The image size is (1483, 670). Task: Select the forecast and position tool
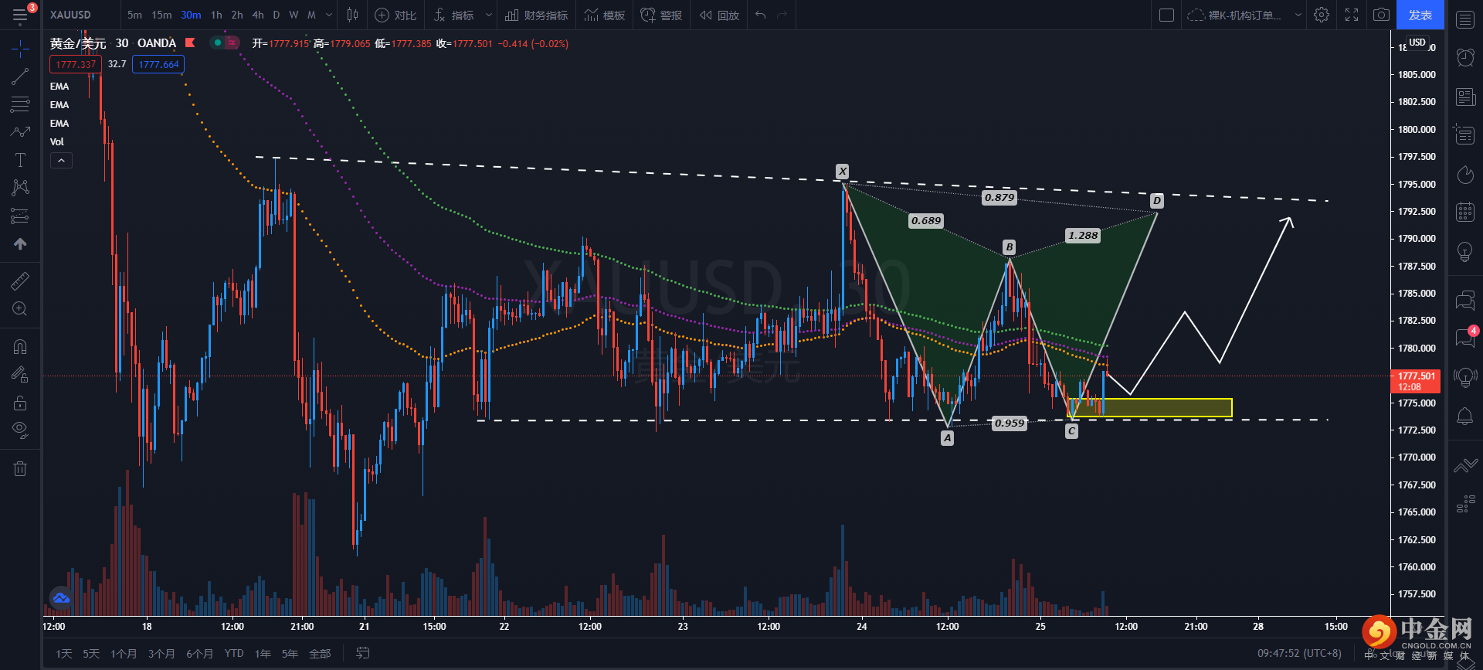(20, 216)
